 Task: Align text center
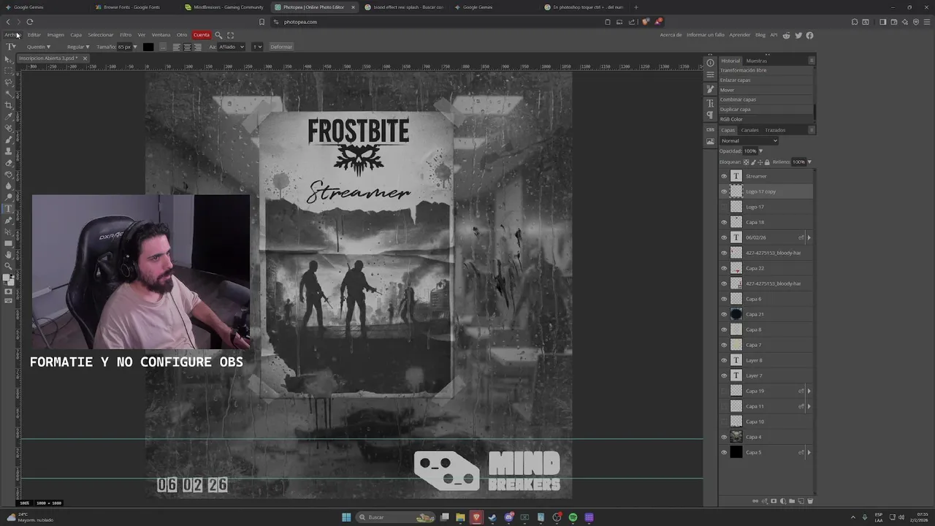pos(187,47)
